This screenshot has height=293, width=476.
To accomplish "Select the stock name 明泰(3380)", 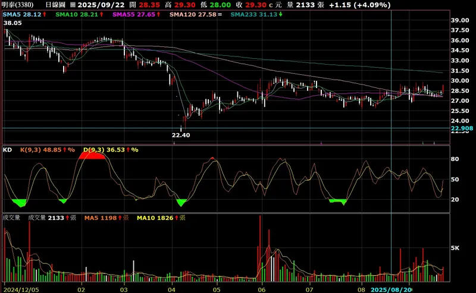I will click(x=18, y=5).
